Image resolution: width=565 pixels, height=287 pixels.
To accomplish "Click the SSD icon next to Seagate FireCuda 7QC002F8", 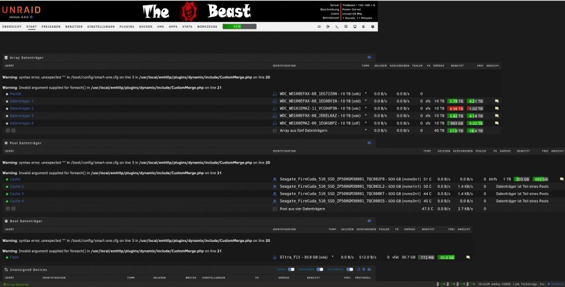I will [x=275, y=179].
